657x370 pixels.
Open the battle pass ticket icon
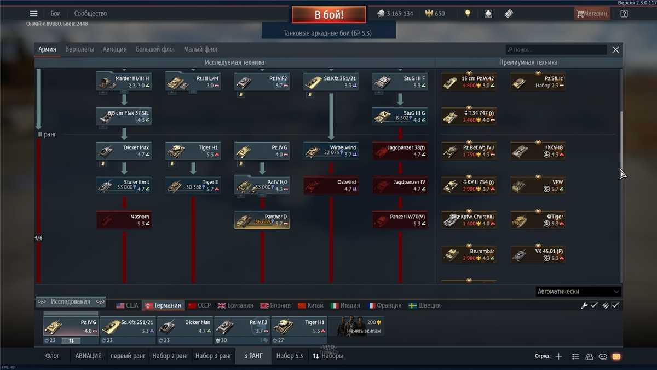(509, 14)
